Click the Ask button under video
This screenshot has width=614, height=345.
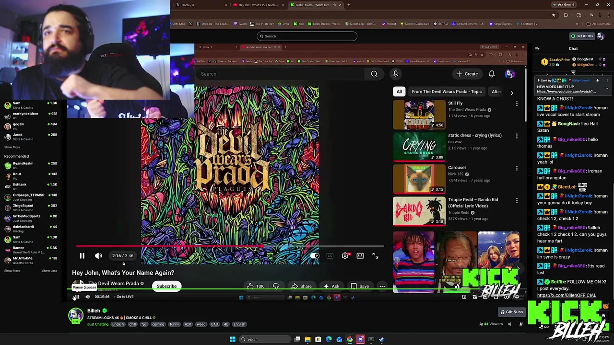point(331,287)
